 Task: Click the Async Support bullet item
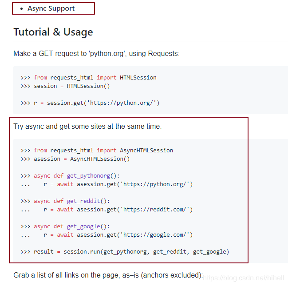(x=51, y=8)
